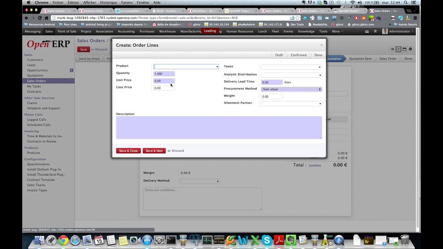Viewport: 443px width, 249px height.
Task: Go to the browser home page
Action: coord(46,18)
